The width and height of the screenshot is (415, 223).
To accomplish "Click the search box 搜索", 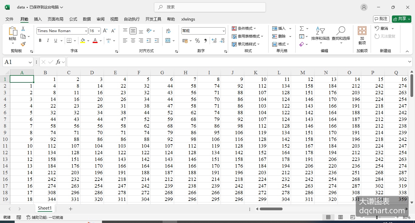I will pyautogui.click(x=210, y=7).
